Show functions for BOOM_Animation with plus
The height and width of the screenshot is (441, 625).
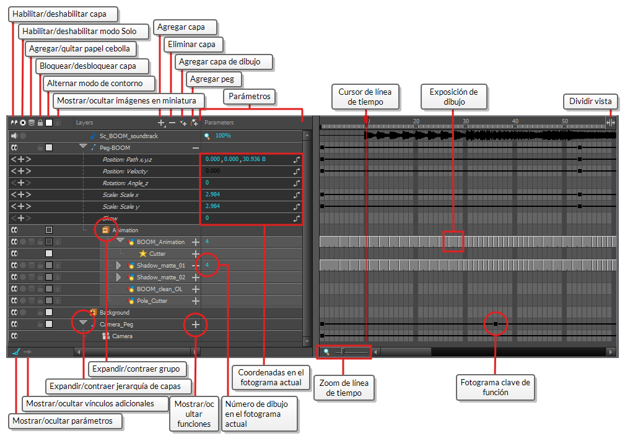coord(195,242)
